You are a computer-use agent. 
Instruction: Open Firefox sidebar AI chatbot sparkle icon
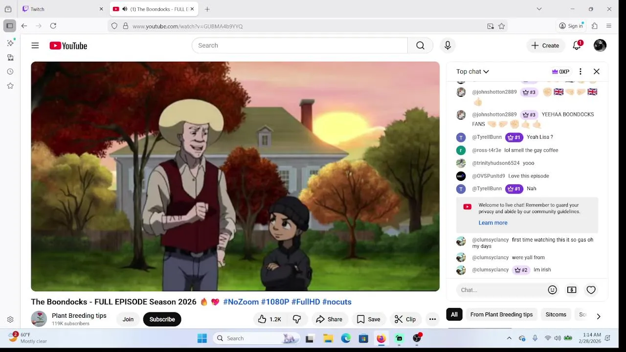(10, 43)
